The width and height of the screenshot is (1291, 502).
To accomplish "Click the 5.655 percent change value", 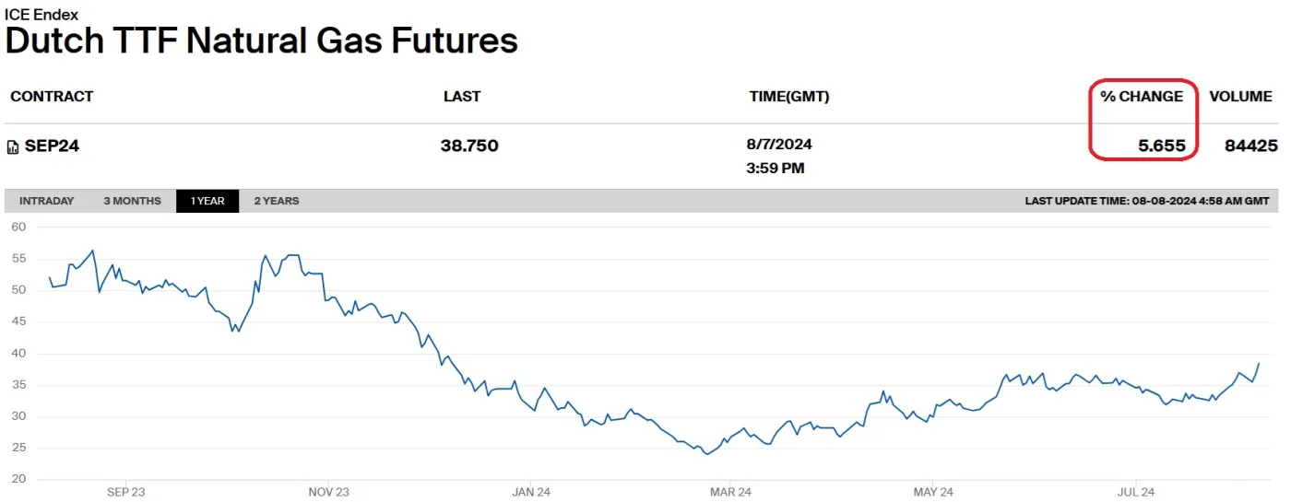I will [x=1162, y=146].
